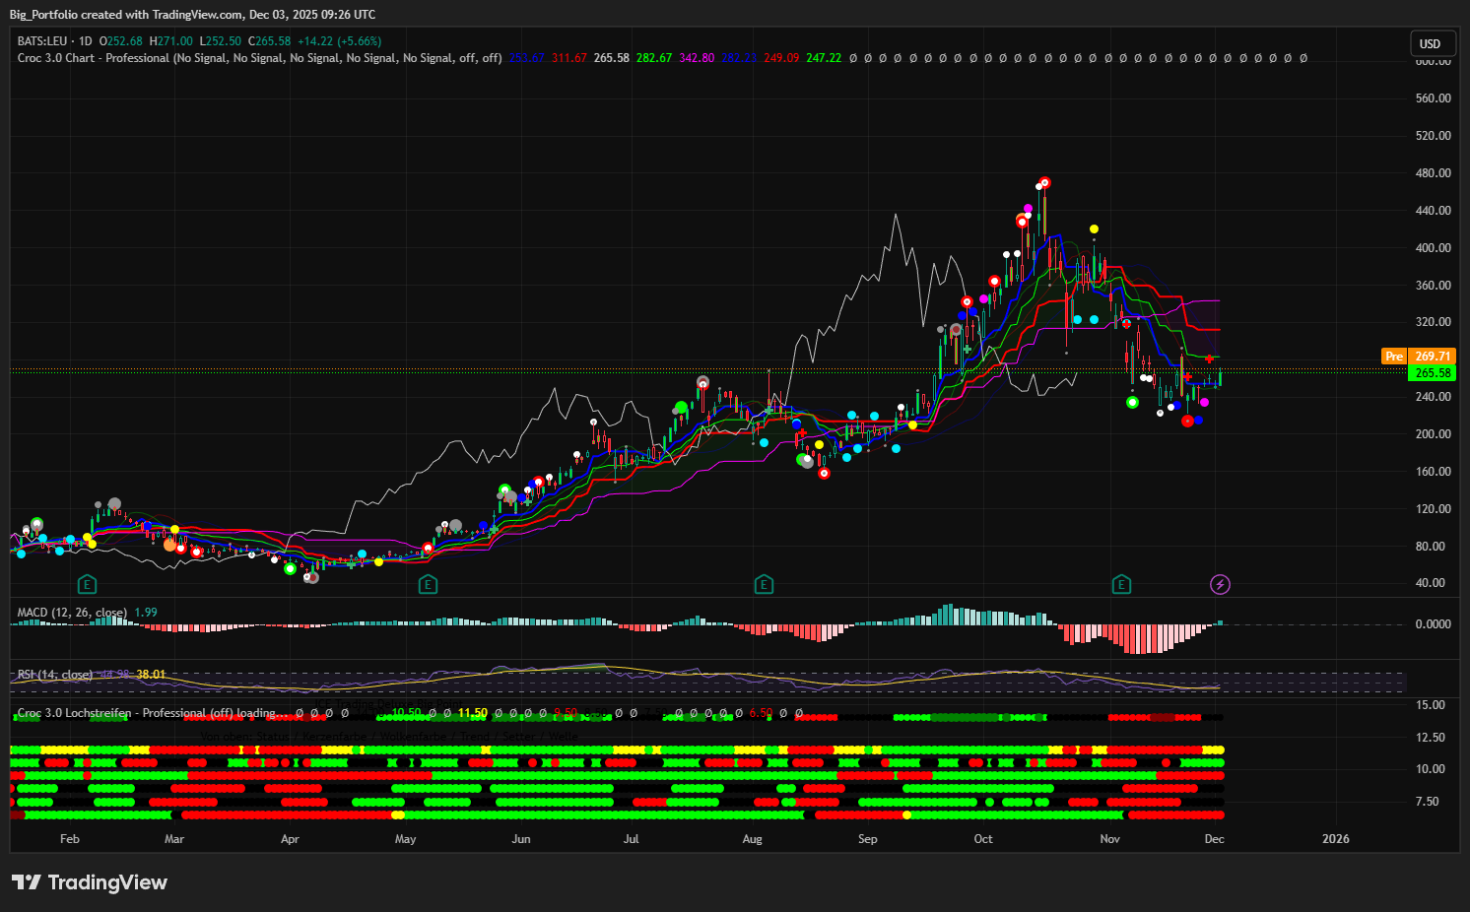
Task: Click the green 265.58 current price label
Action: pos(1432,373)
